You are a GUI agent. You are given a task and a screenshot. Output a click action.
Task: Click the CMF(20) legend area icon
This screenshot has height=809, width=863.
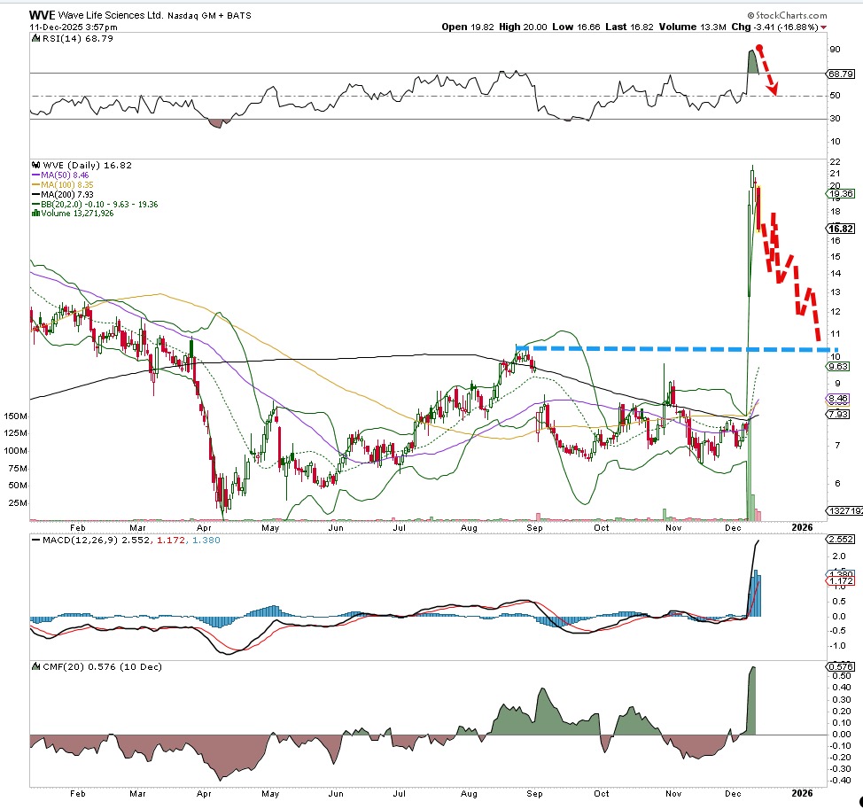pyautogui.click(x=35, y=665)
